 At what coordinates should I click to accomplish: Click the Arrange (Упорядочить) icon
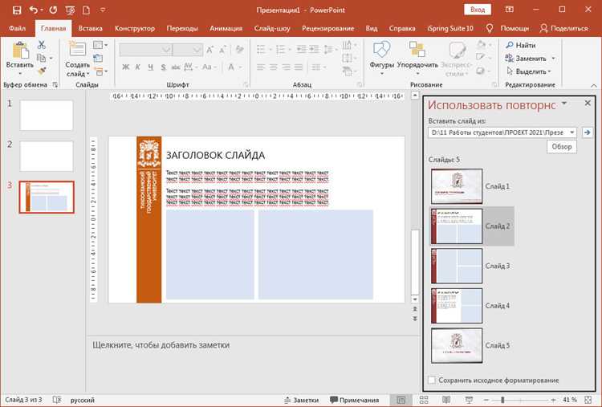pos(417,49)
